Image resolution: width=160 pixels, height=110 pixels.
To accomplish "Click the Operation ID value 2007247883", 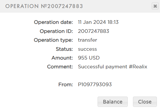I will [93, 31].
